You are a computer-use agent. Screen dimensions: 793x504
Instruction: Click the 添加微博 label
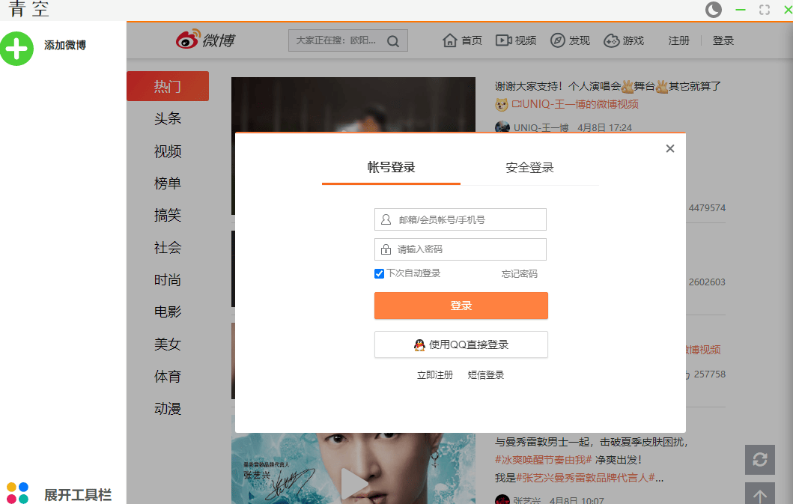point(64,45)
